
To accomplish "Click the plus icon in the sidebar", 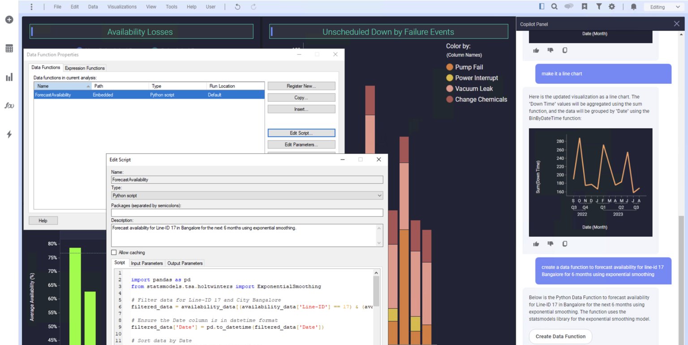I will [x=9, y=19].
